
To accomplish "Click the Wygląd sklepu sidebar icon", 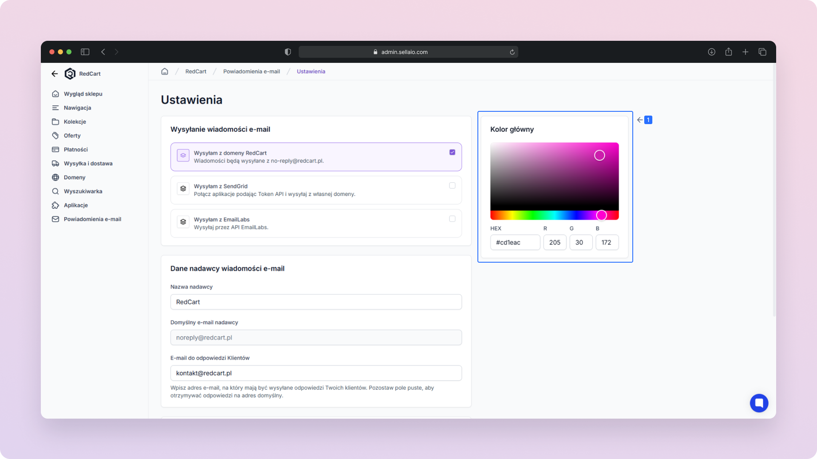I will pos(55,94).
